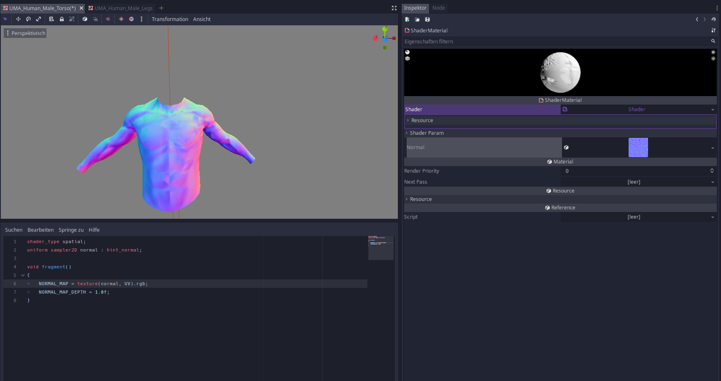Switch material preview to cube shape
The height and width of the screenshot is (381, 721).
[408, 58]
